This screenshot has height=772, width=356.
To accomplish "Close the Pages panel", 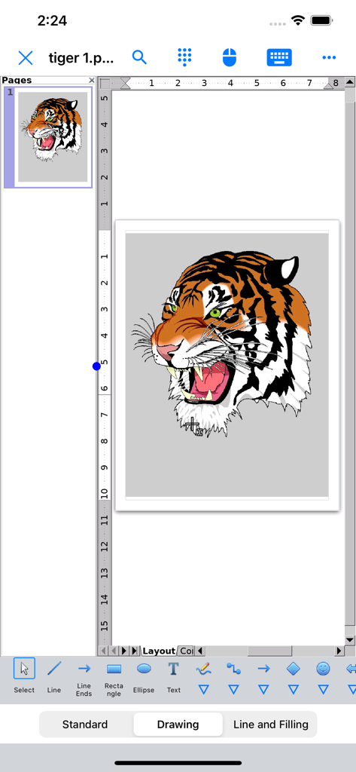I will [x=92, y=80].
